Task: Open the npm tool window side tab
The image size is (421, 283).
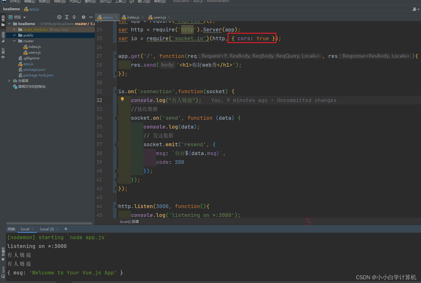Action: click(x=3, y=272)
